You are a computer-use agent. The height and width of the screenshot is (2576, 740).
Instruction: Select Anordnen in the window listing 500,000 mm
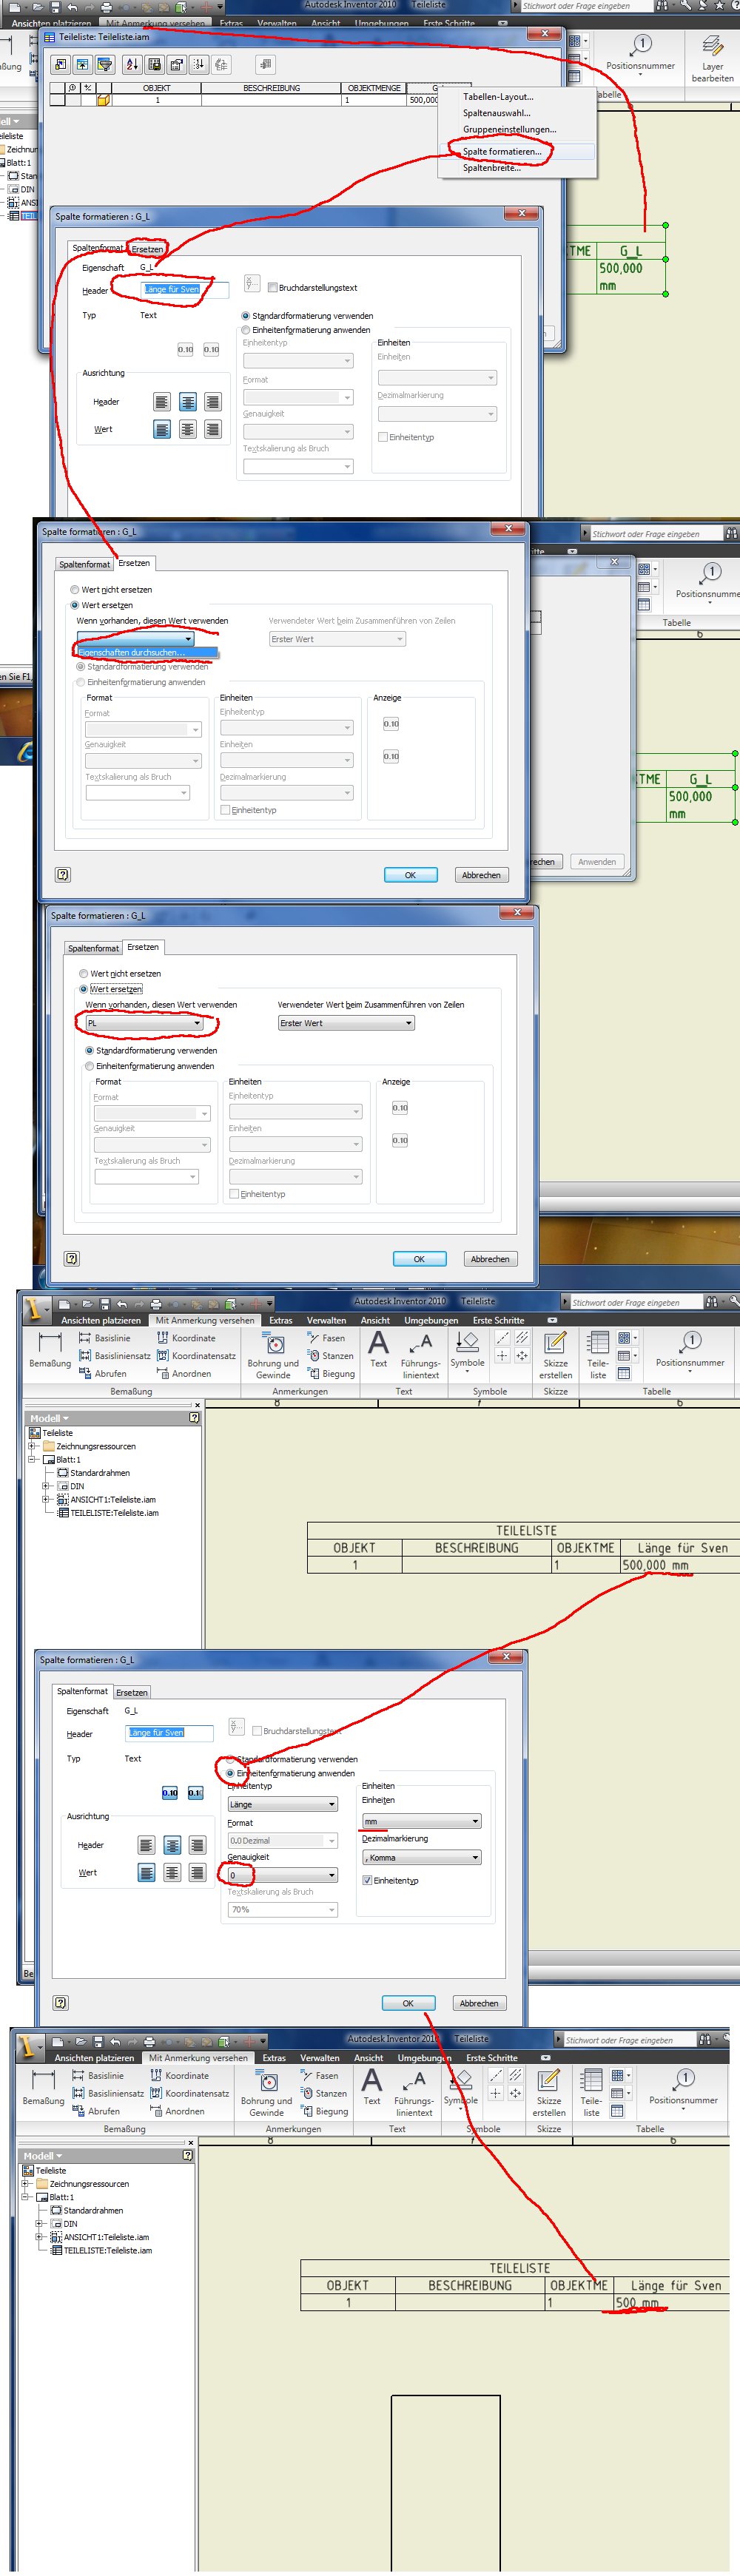[x=184, y=1374]
